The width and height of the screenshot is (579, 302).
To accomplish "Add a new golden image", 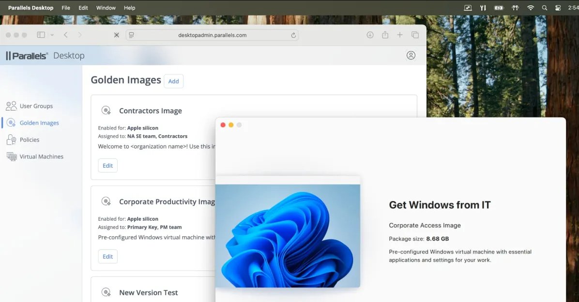I will pos(173,81).
